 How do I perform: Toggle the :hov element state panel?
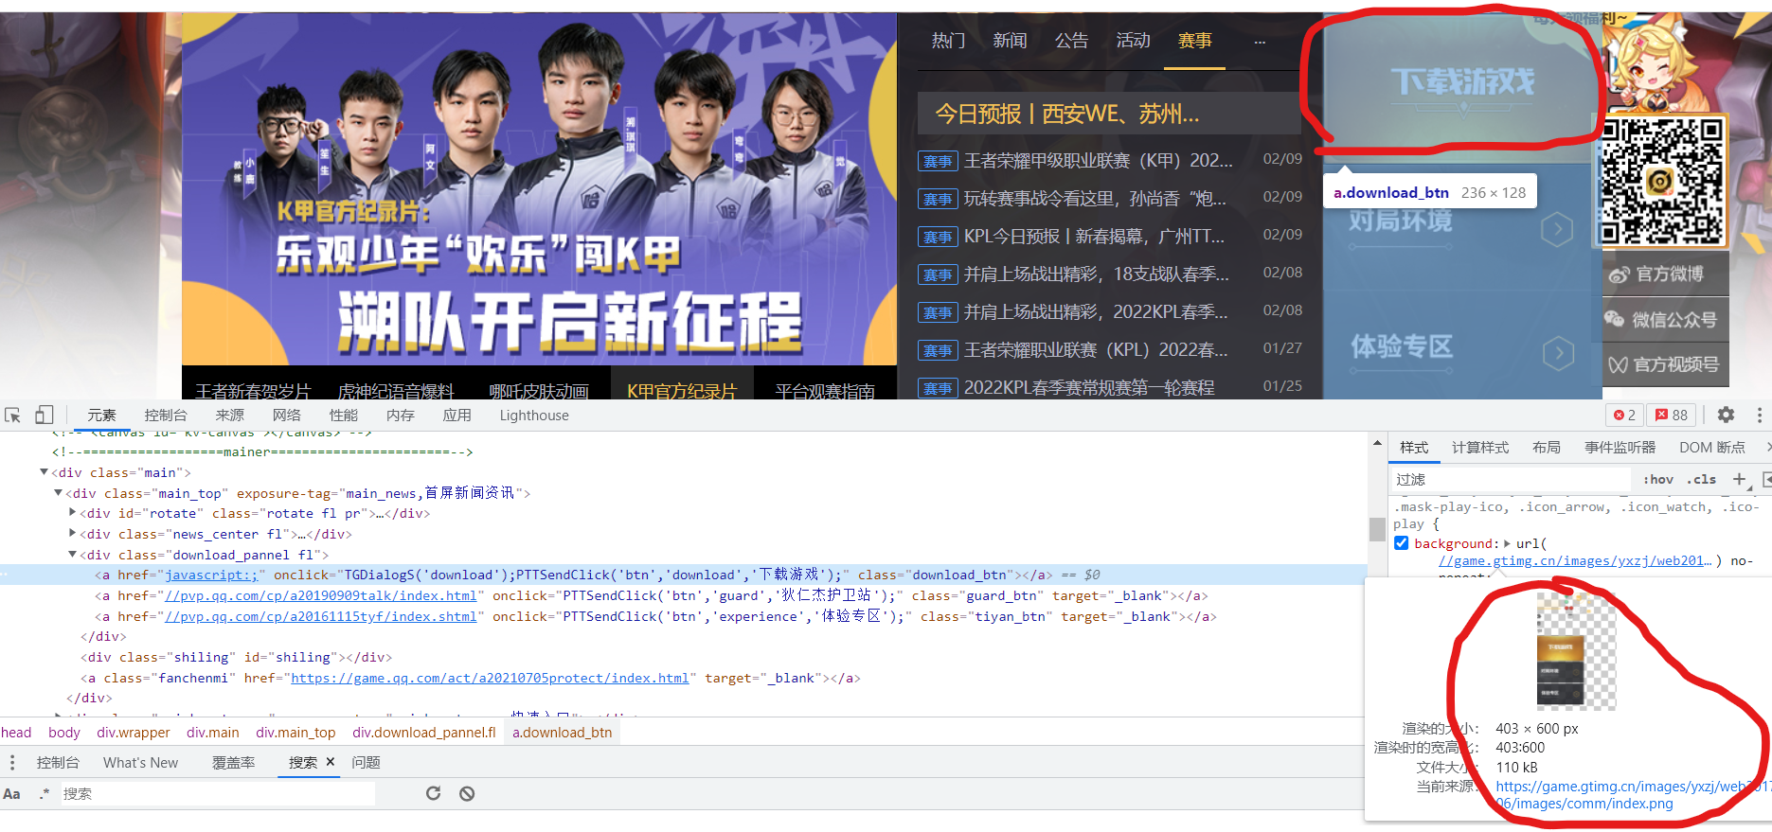tap(1658, 479)
